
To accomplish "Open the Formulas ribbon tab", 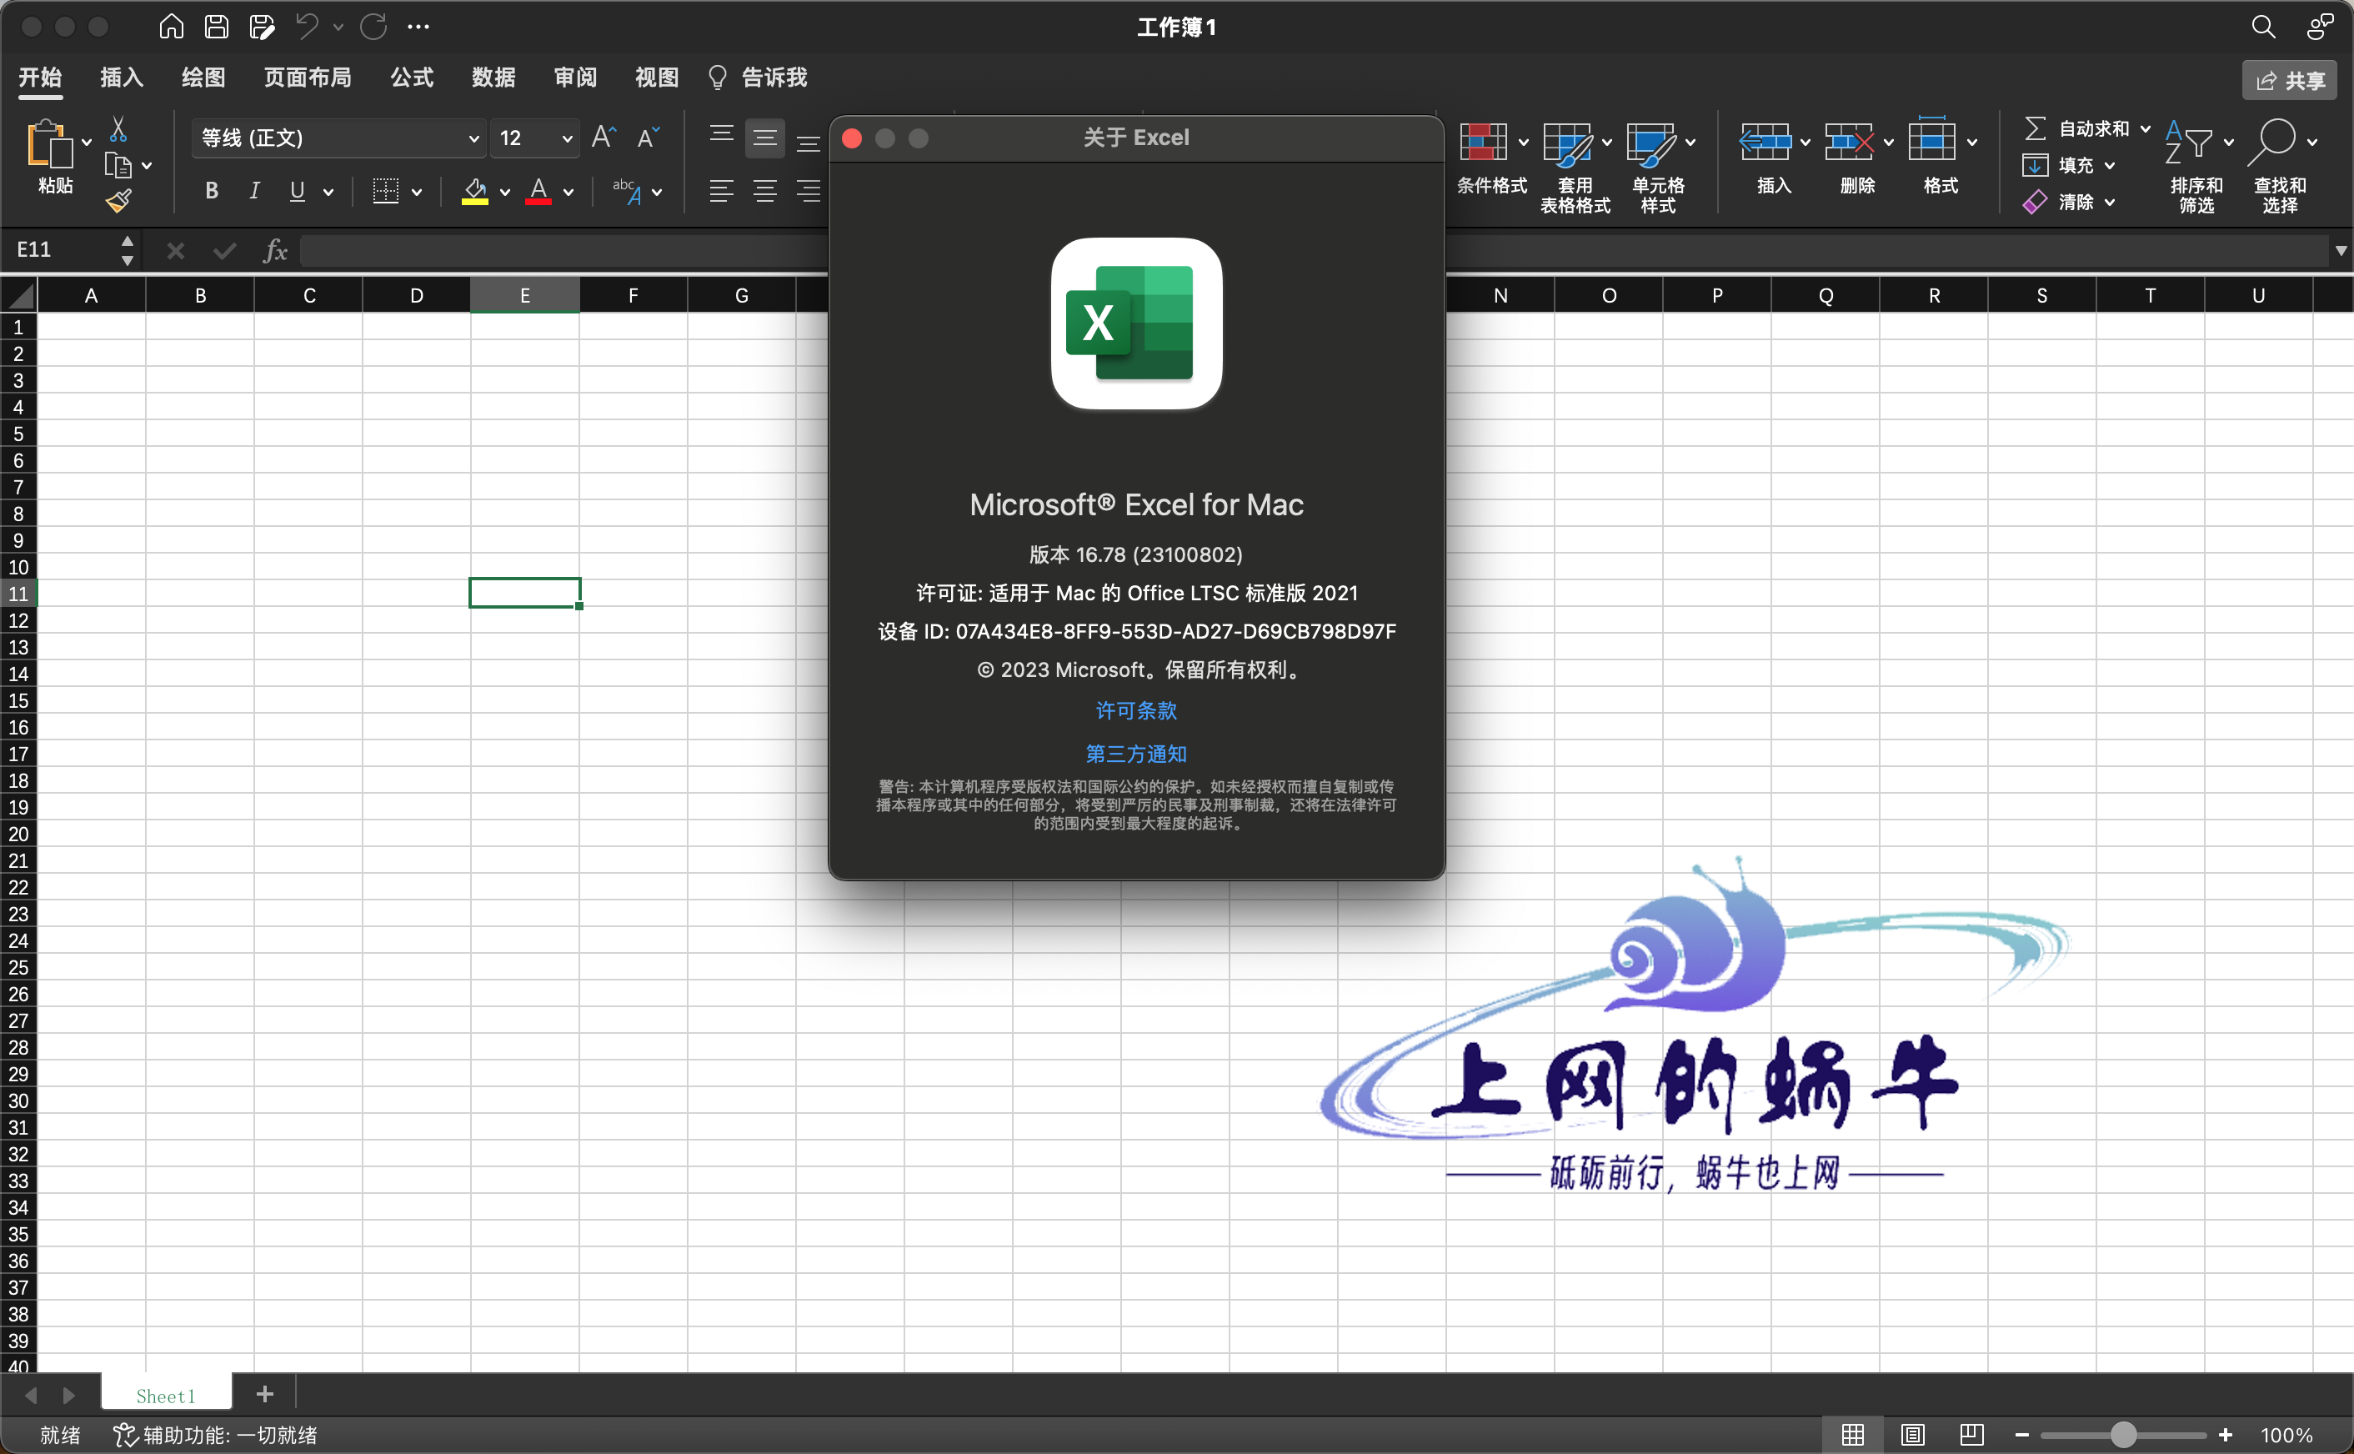I will pos(412,77).
